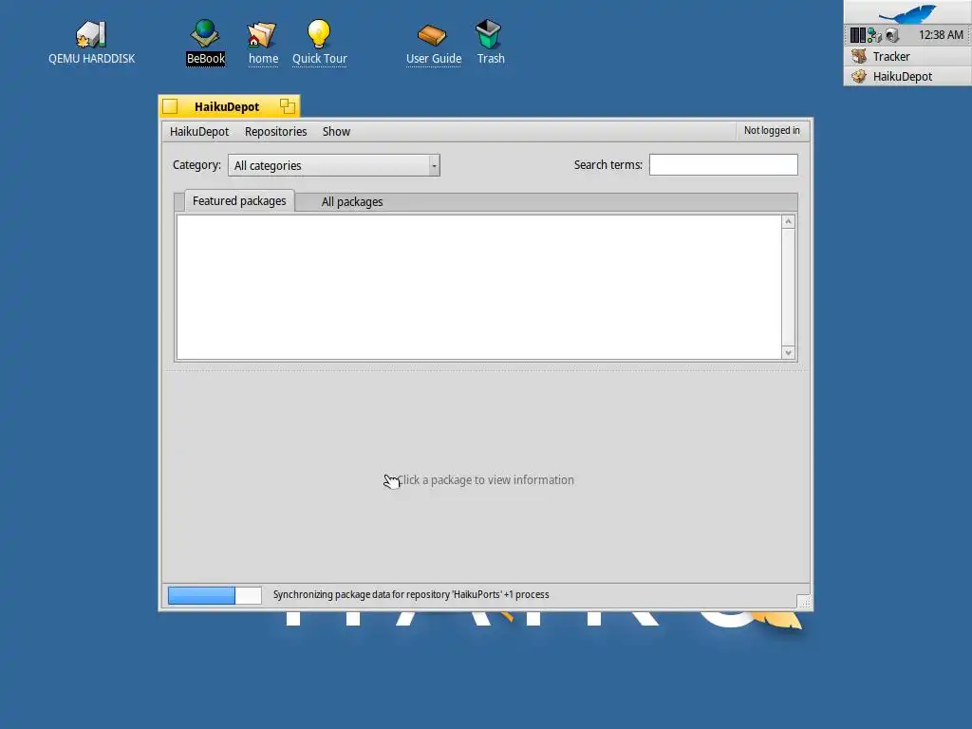Select Tracker in the Deskbar list

(907, 56)
